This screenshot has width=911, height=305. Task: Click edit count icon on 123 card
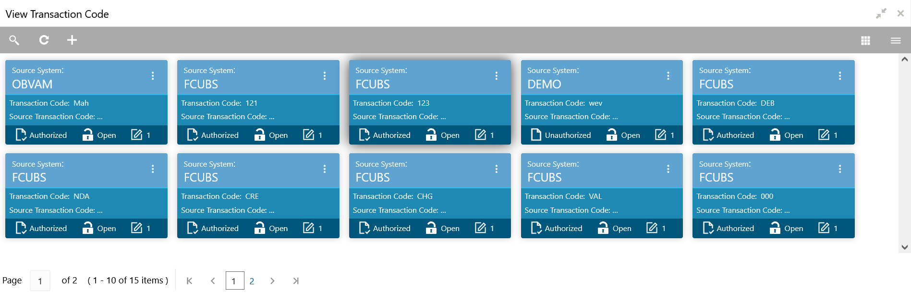coord(481,135)
